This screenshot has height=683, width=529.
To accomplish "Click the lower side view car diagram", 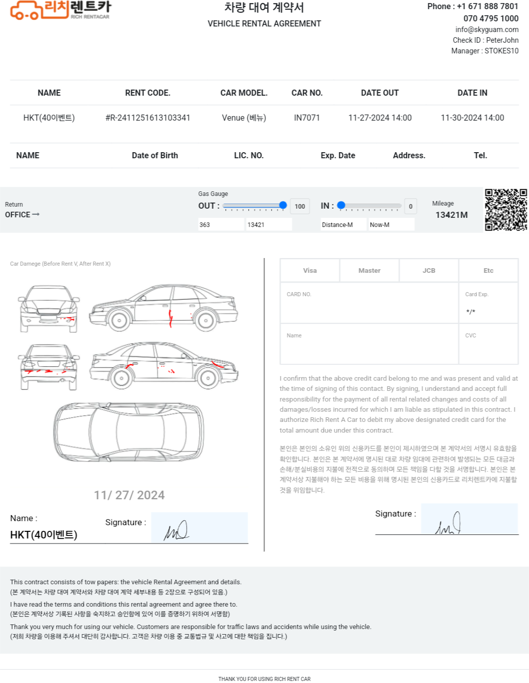I will (164, 365).
